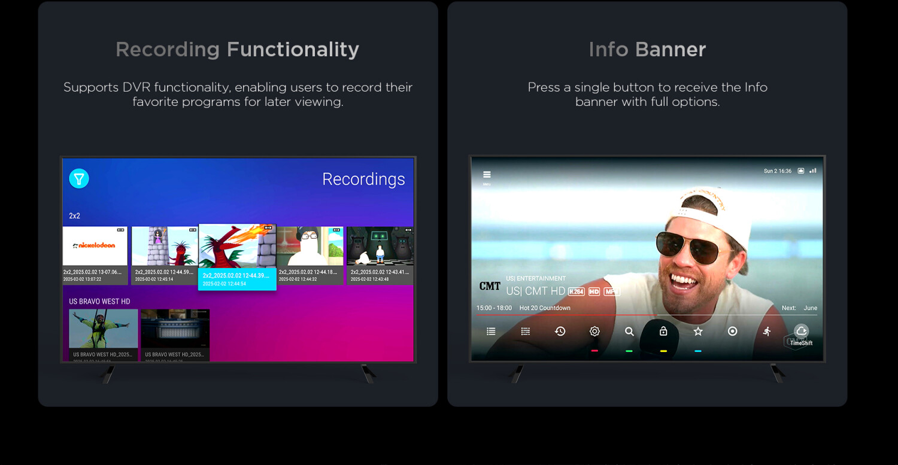Open the hamburger Menu icon

[x=487, y=175]
